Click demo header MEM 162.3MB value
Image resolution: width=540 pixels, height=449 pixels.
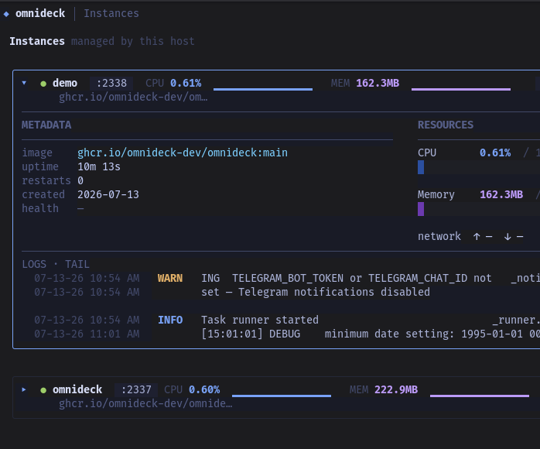(x=378, y=83)
